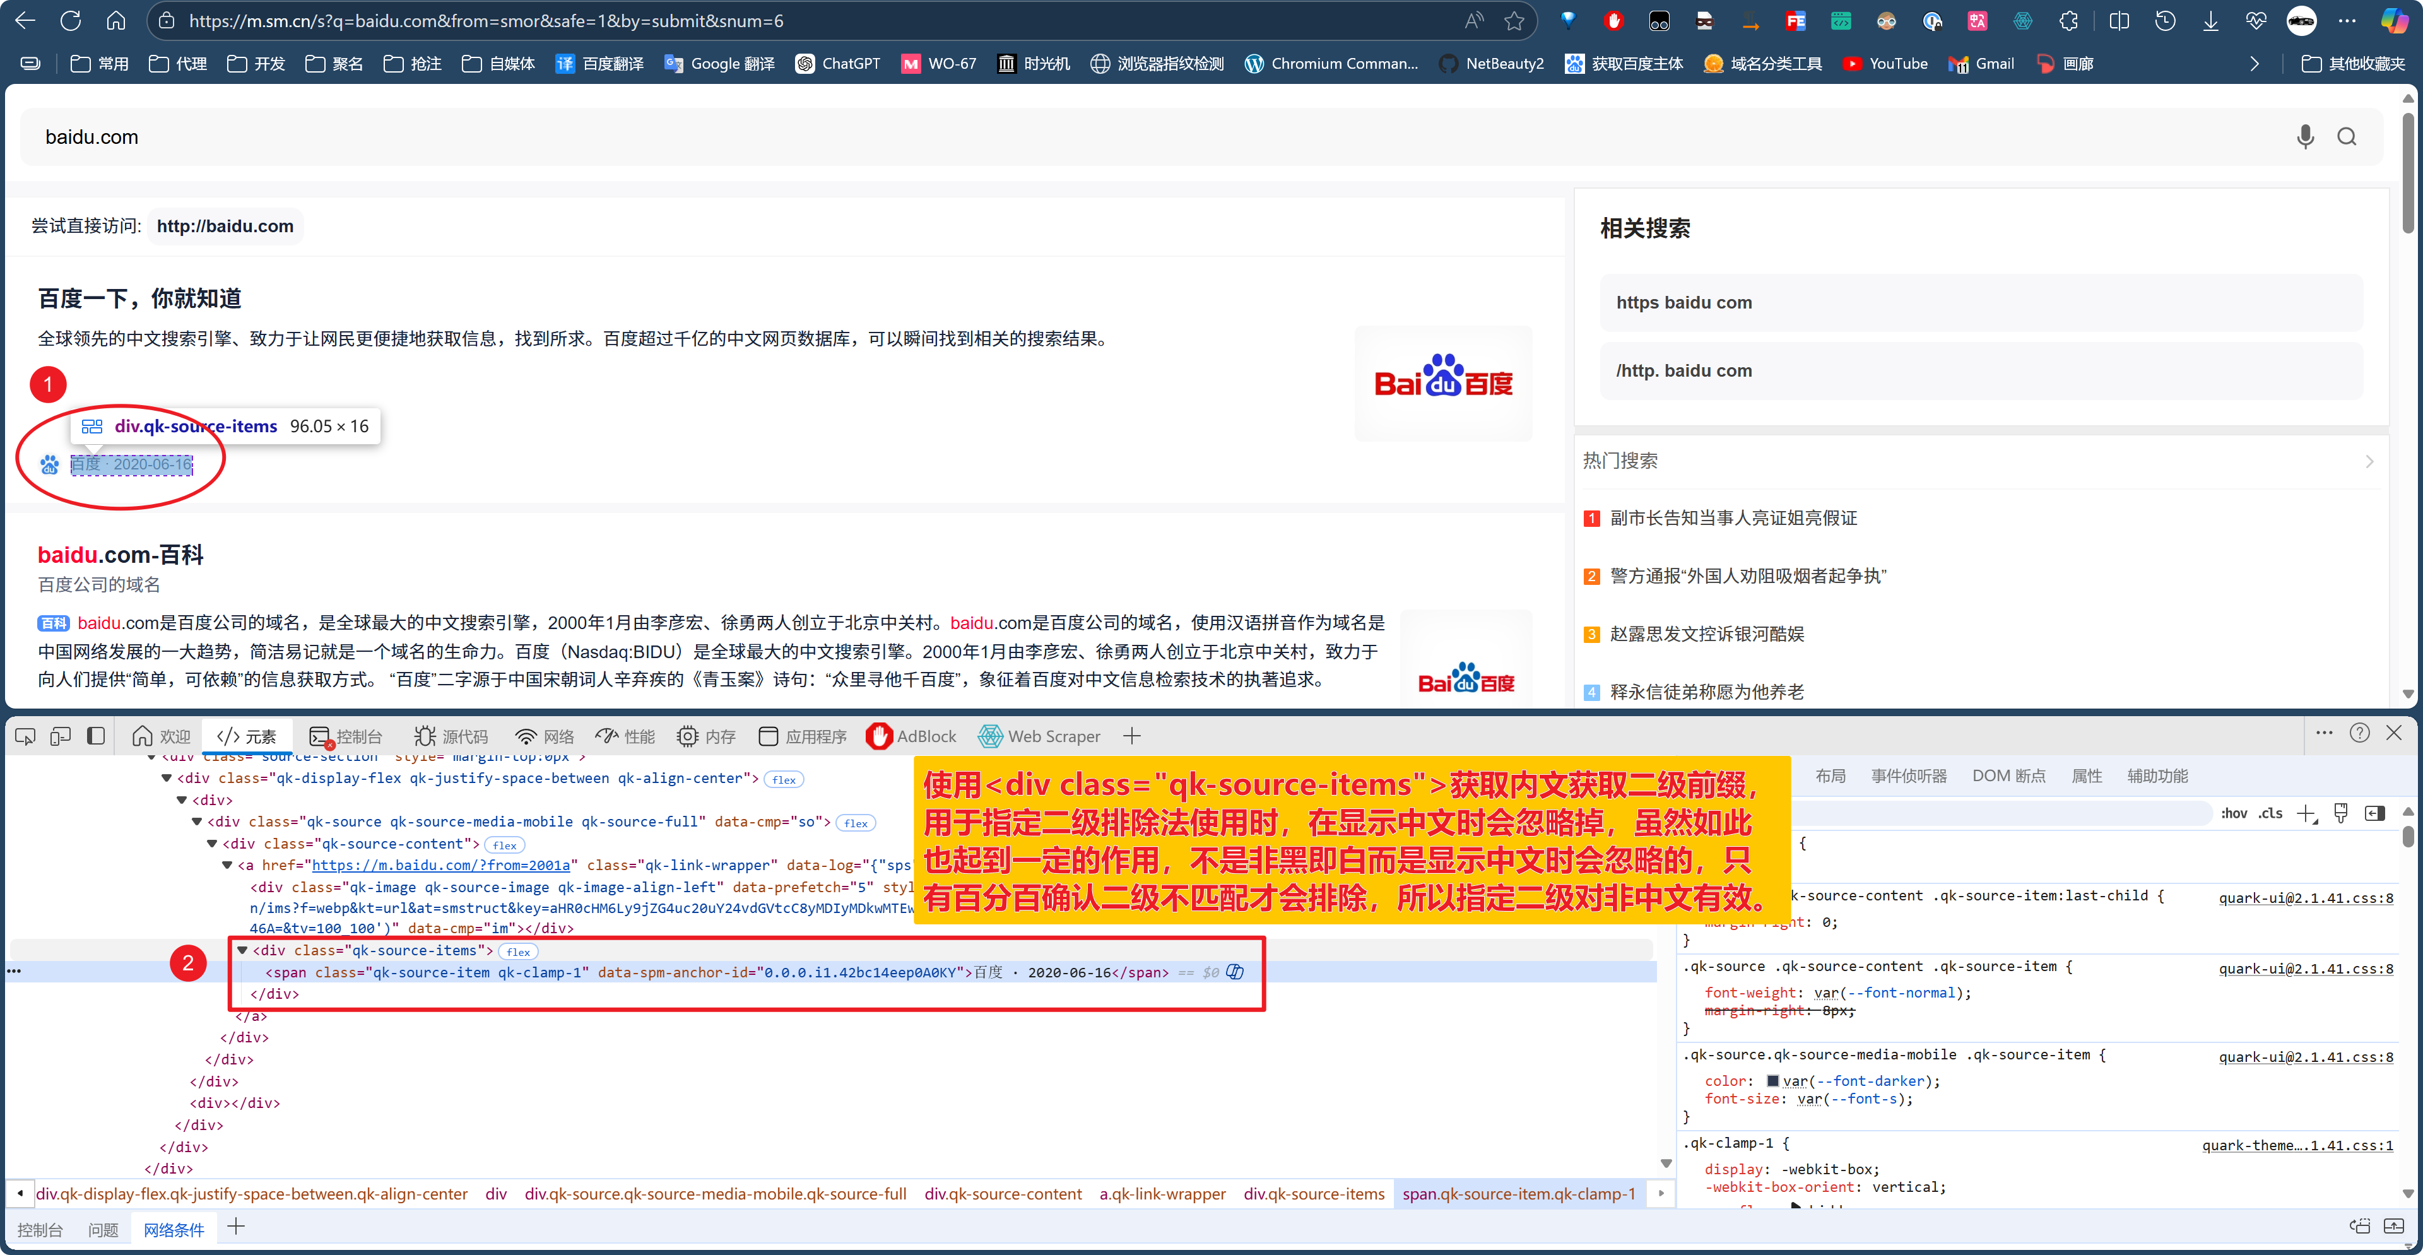Viewport: 2423px width, 1255px height.
Task: Open the 欢迎 tab in DevTools
Action: [162, 736]
